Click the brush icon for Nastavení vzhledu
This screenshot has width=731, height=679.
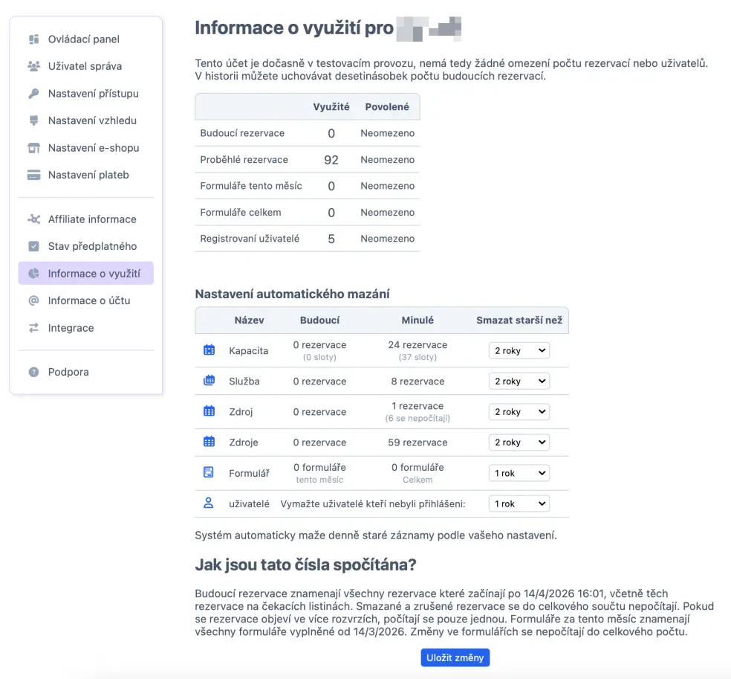coord(33,120)
